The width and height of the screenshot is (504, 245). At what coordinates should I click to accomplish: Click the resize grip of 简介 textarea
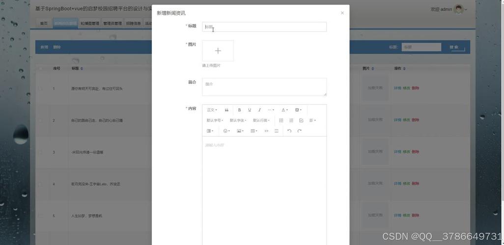click(x=325, y=94)
